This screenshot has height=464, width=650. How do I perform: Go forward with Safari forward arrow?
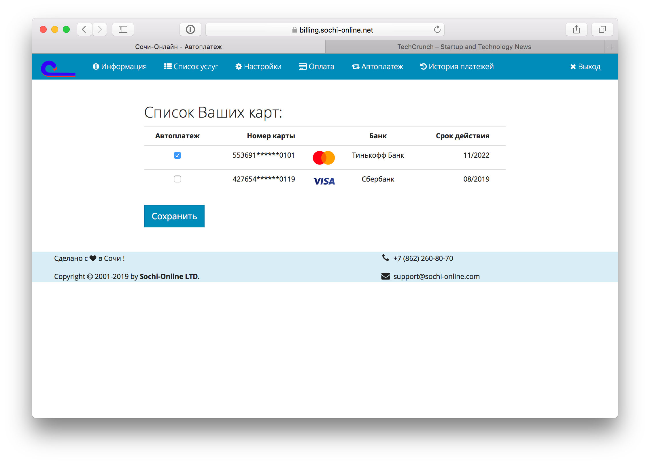pyautogui.click(x=100, y=29)
